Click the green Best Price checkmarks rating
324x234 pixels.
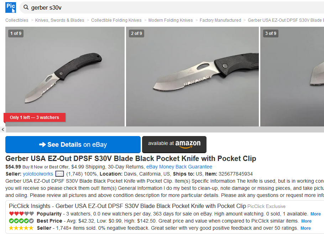[21, 221]
